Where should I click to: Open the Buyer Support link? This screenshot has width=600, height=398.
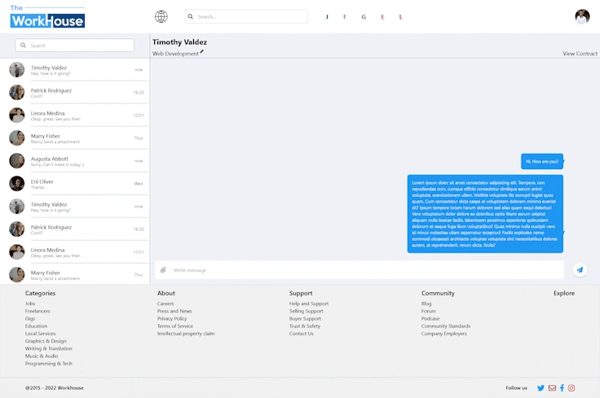305,318
